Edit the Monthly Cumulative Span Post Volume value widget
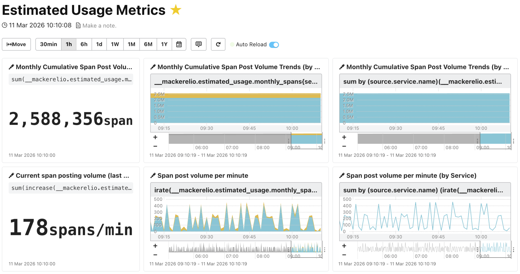The width and height of the screenshot is (520, 274). [x=11, y=67]
